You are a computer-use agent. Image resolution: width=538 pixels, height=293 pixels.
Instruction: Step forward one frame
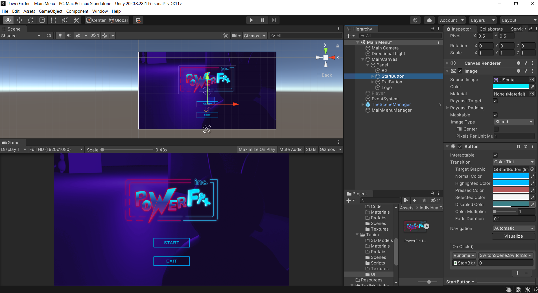tap(274, 20)
